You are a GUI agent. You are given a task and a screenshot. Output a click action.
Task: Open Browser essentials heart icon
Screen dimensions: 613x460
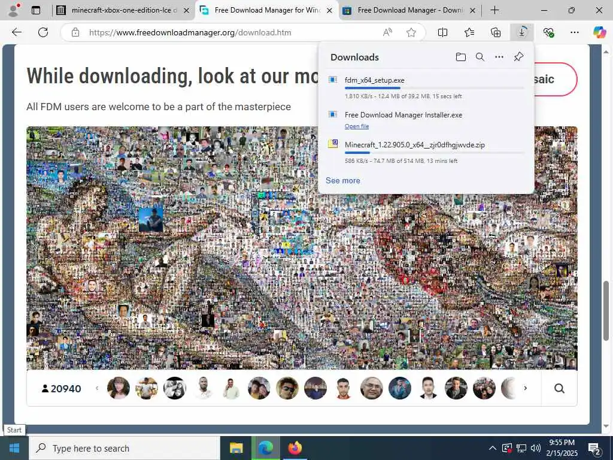pyautogui.click(x=548, y=32)
